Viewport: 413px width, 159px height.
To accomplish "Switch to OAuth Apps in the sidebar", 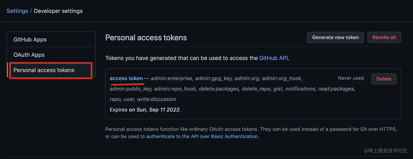I will pyautogui.click(x=51, y=55).
